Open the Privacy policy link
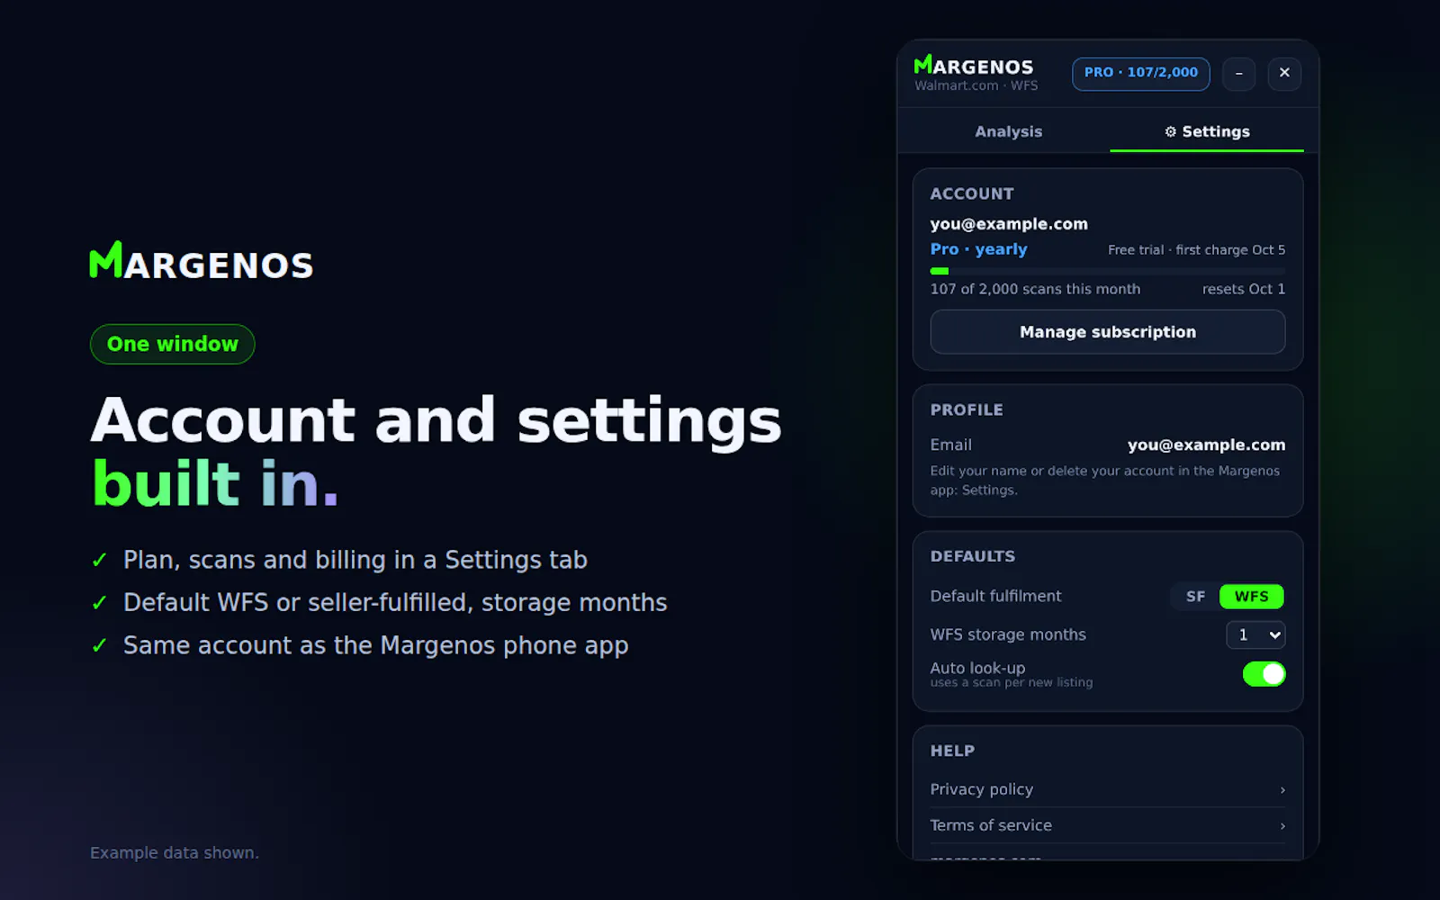Image resolution: width=1440 pixels, height=900 pixels. [1107, 789]
